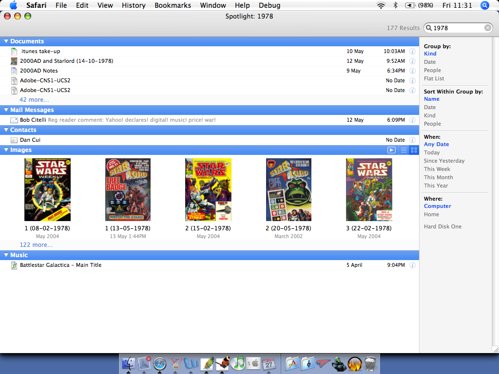Select thumbnail 2 (20-05-1978)
499x374 pixels.
click(288, 189)
